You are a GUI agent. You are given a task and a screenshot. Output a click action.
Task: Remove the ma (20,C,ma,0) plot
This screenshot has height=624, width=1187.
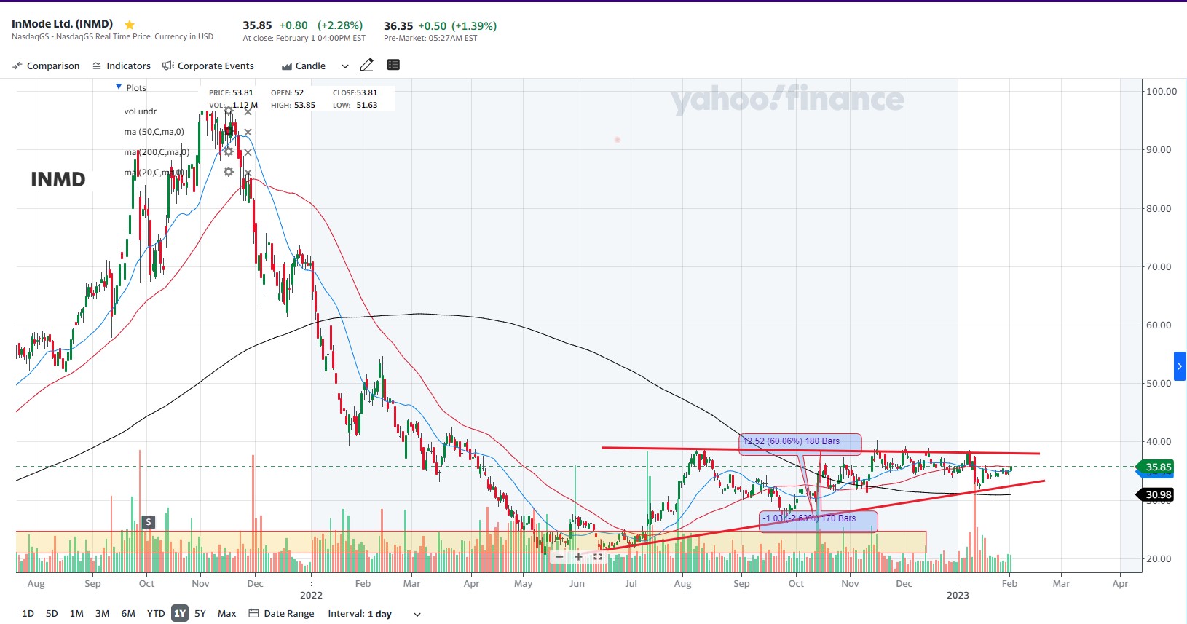248,173
